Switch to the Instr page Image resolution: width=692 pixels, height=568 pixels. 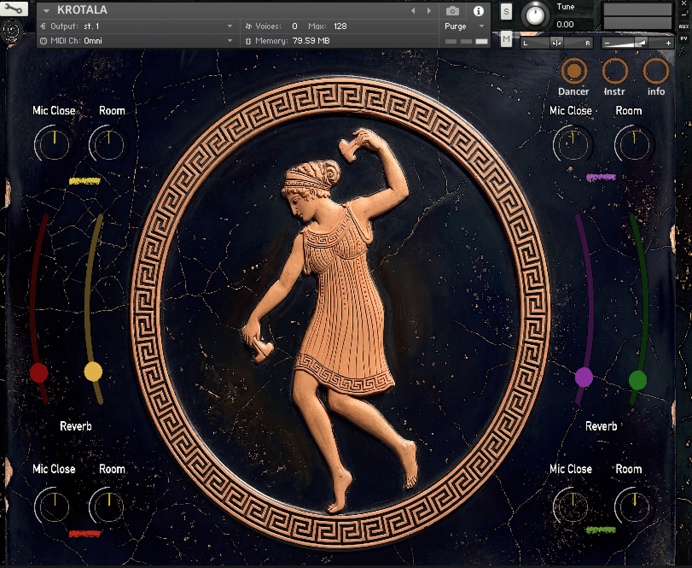pyautogui.click(x=615, y=70)
